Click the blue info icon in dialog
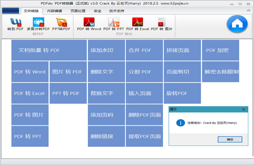Image resolution: width=254 pixels, height=165 pixels. pos(180,123)
